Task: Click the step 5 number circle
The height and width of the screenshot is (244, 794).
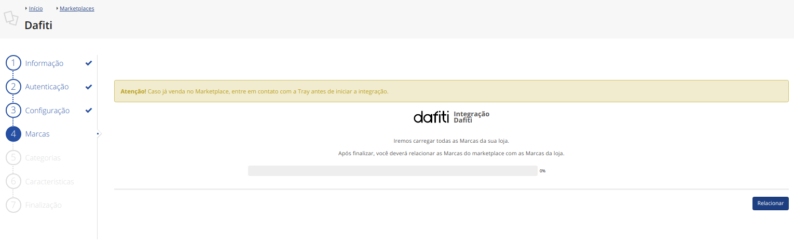Action: (x=13, y=157)
